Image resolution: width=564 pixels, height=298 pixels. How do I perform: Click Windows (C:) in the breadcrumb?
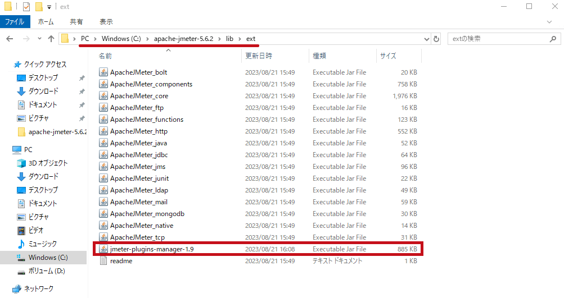tap(121, 39)
